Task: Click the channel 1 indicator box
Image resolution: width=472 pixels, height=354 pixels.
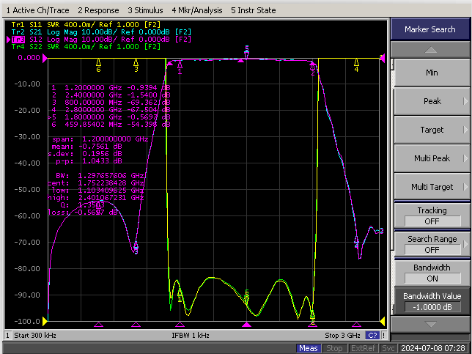Action: pos(8,336)
